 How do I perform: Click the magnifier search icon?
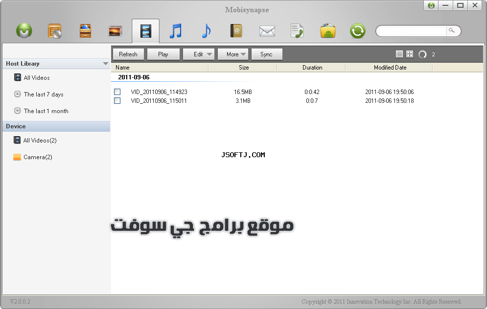(452, 30)
